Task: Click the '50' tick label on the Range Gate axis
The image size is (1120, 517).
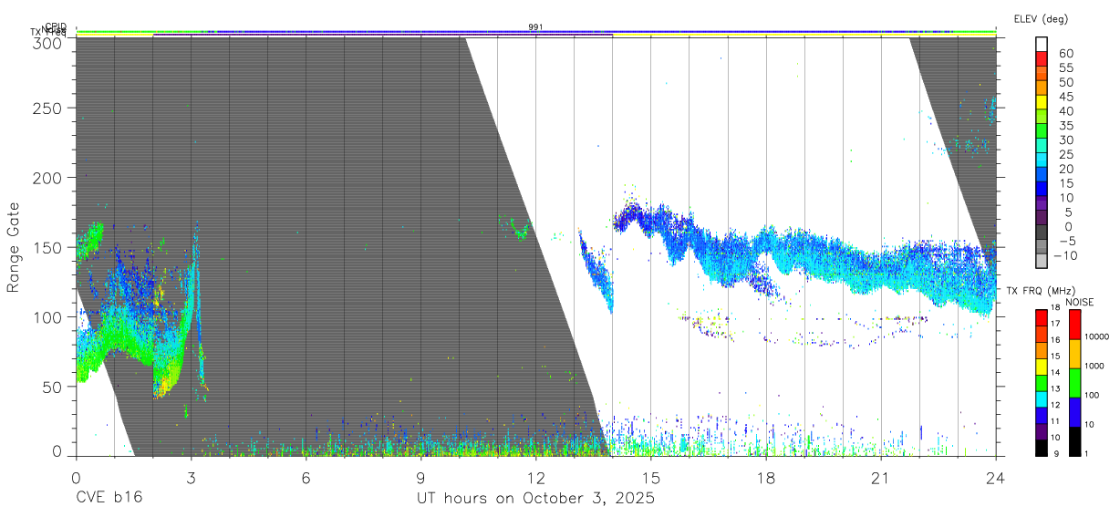Action: [x=53, y=386]
